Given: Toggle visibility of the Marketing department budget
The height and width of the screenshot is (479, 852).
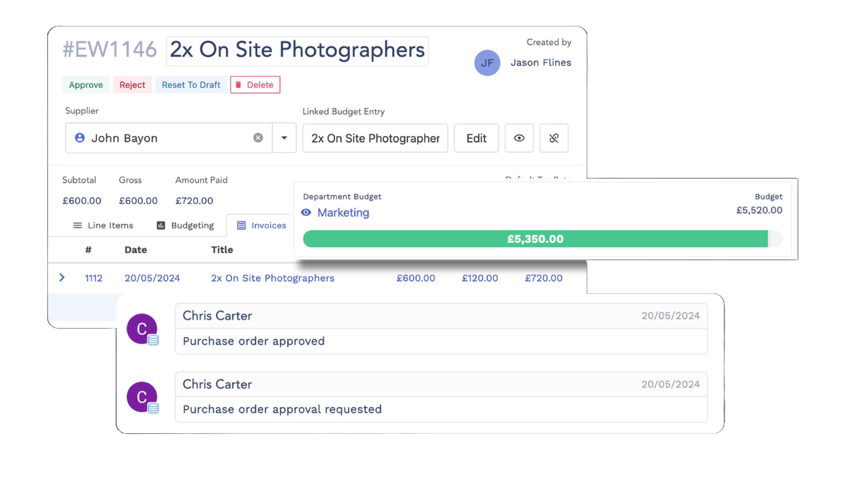Looking at the screenshot, I should [x=306, y=213].
